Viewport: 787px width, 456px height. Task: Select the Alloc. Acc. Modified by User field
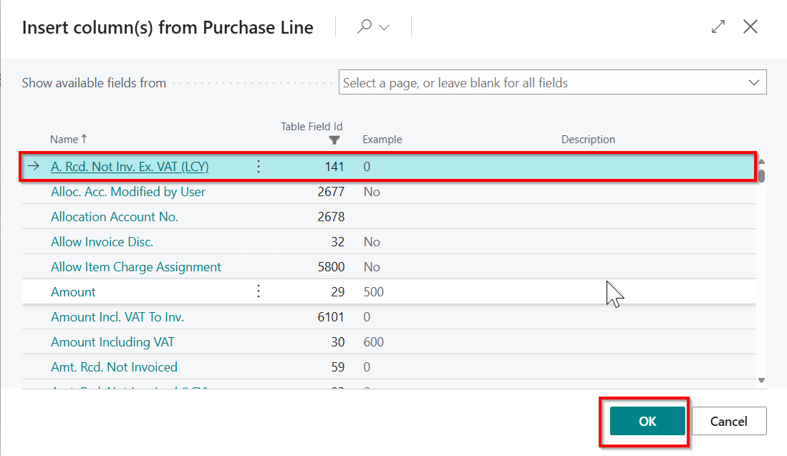(x=128, y=192)
